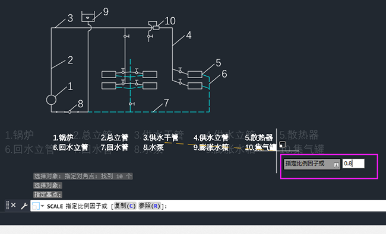
Task: Select legend text 2.总立管
Action: pyautogui.click(x=115, y=137)
